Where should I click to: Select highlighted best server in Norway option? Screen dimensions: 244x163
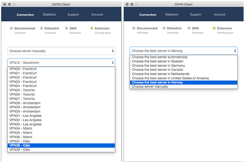pos(184,82)
